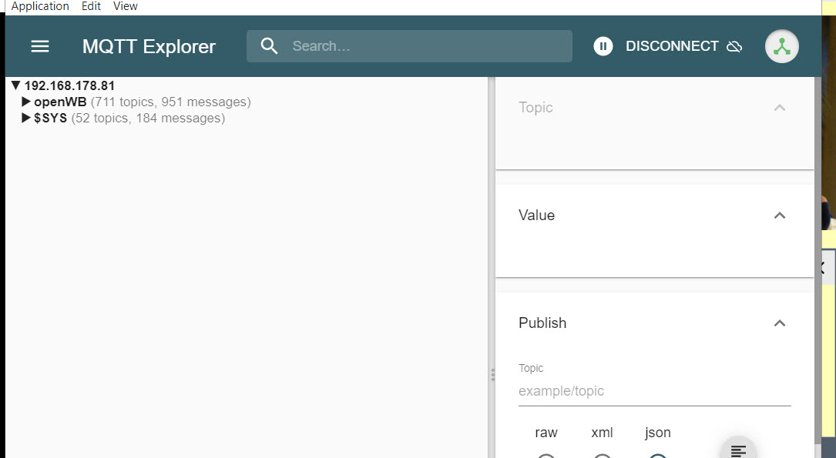Collapse the 192.168.178.81 root node

coord(15,85)
